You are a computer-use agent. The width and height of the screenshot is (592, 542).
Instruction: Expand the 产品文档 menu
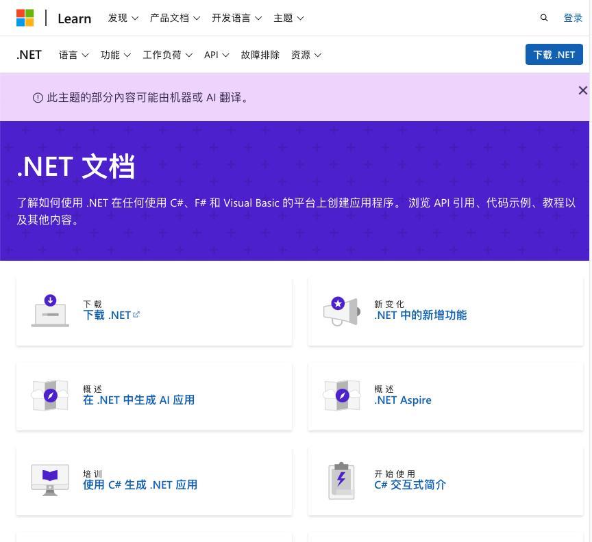(x=175, y=18)
